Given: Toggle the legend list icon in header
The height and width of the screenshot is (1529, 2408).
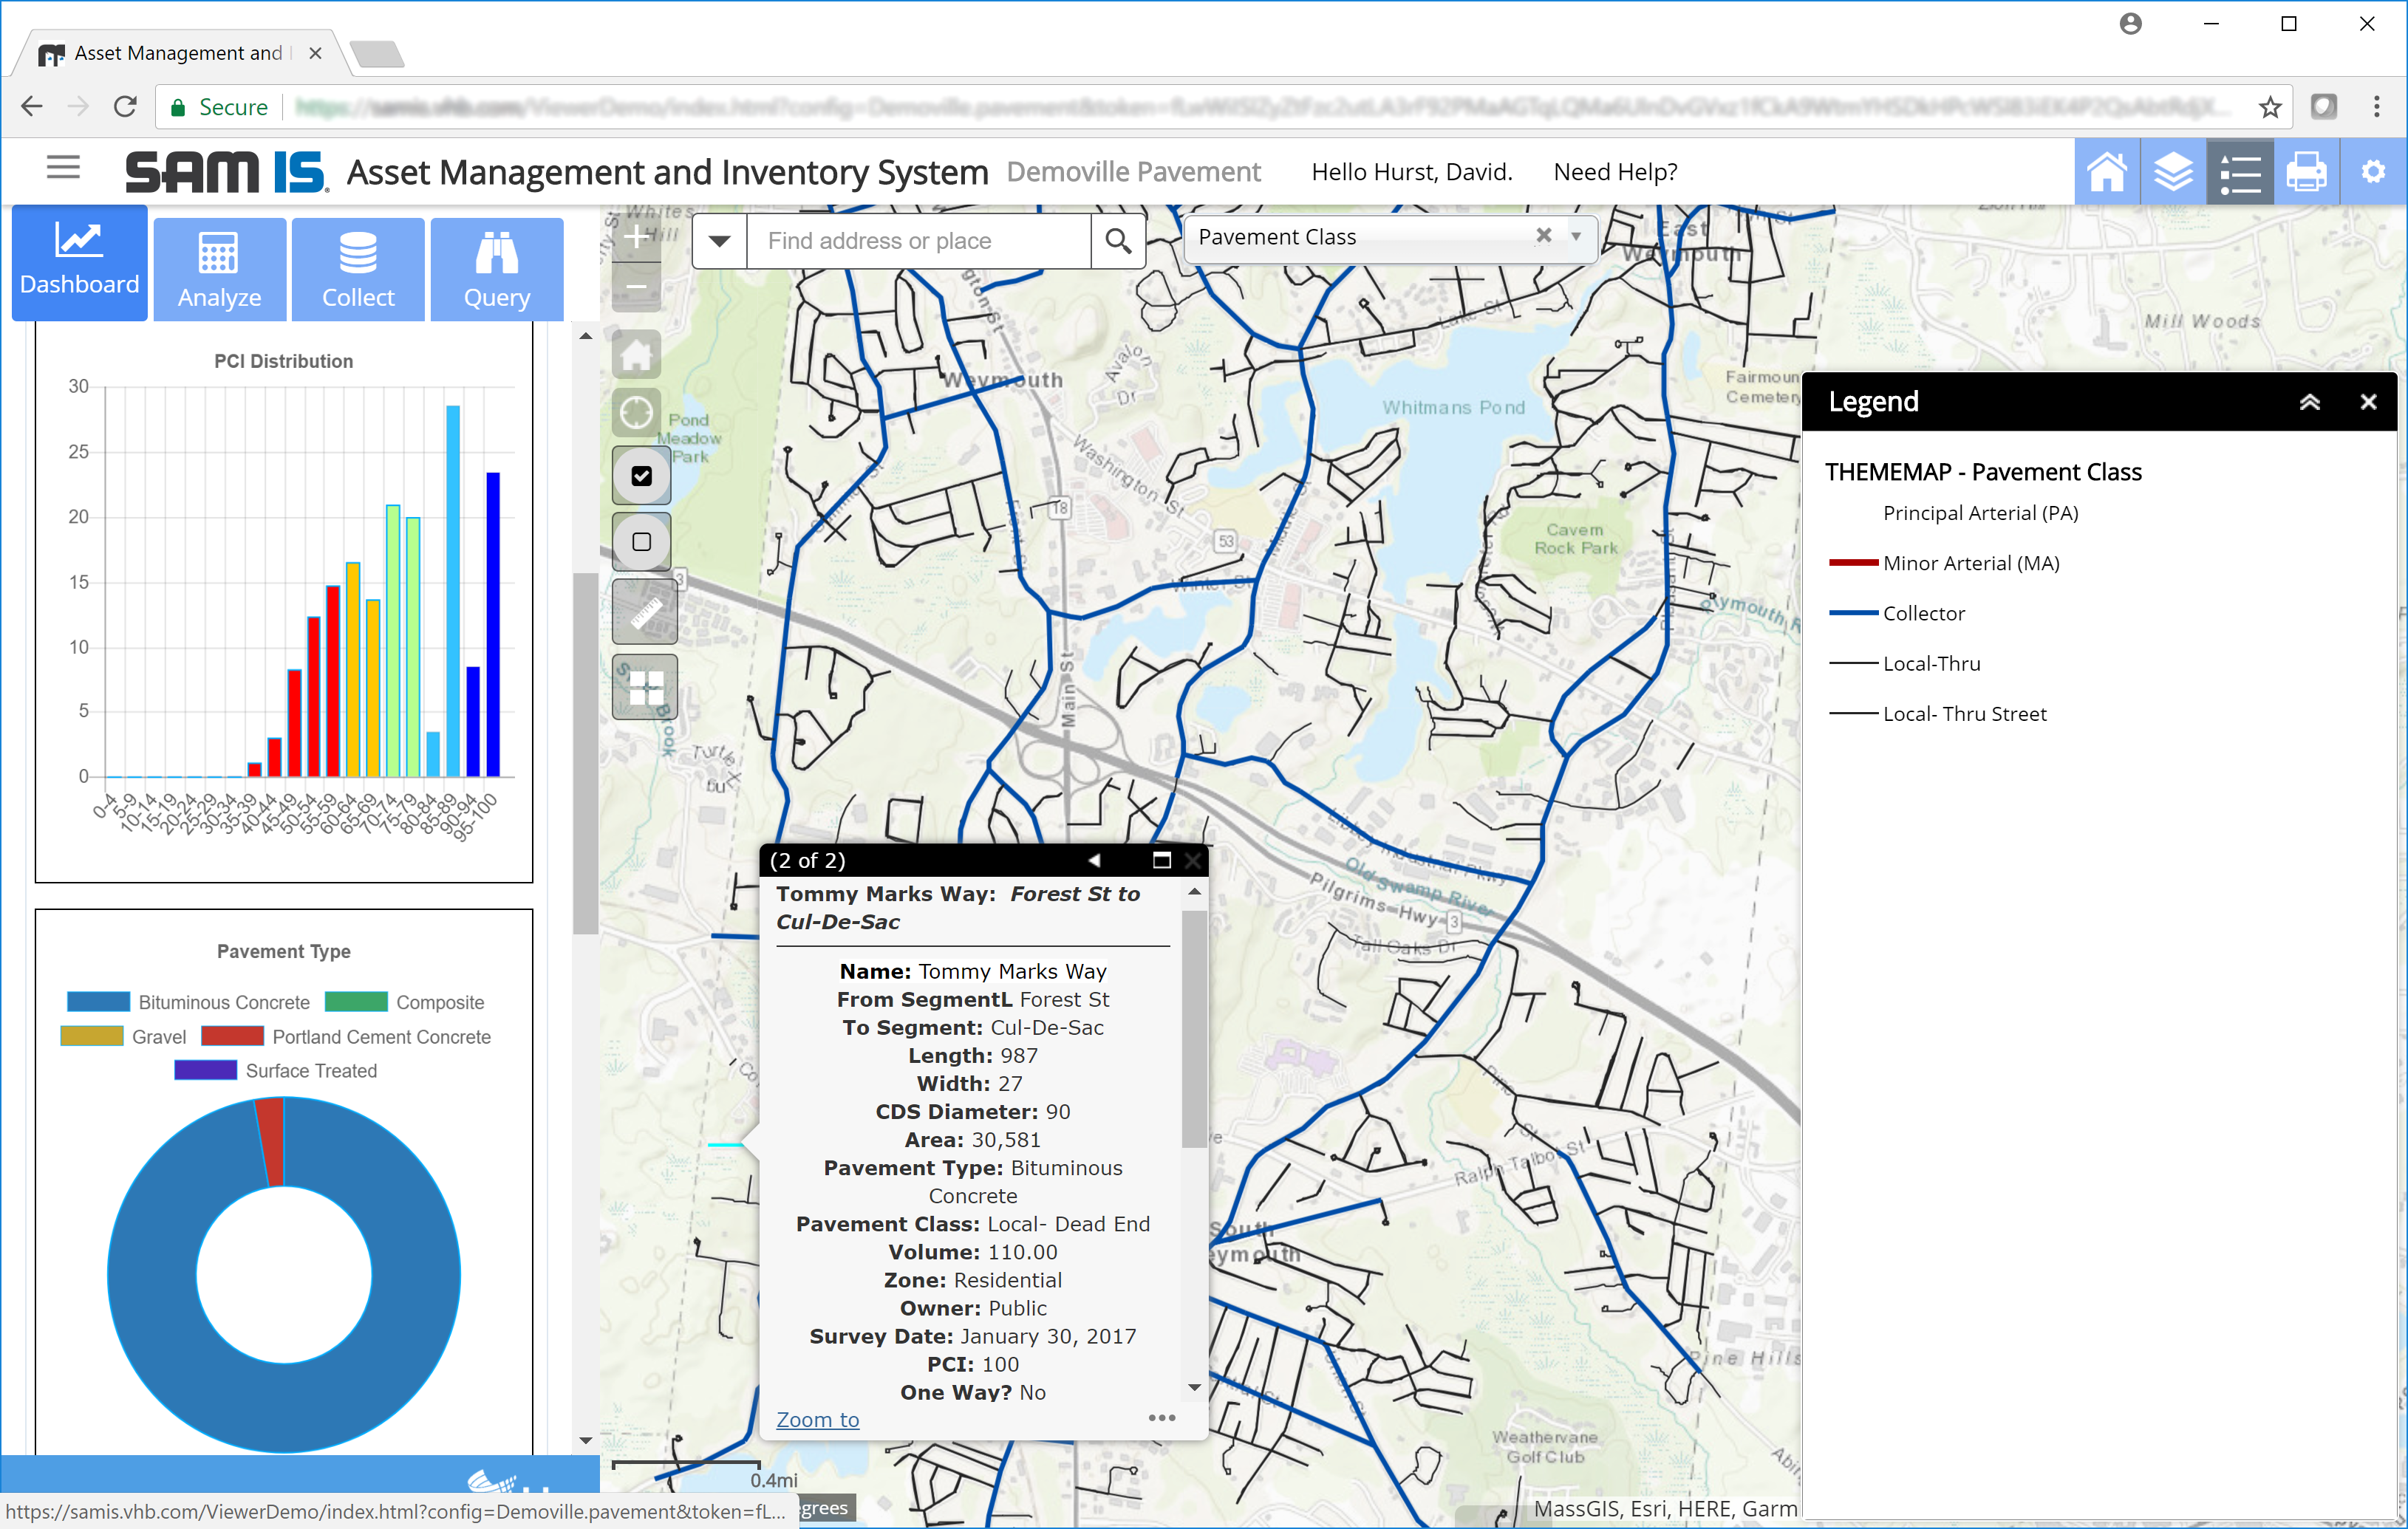Looking at the screenshot, I should pos(2240,172).
